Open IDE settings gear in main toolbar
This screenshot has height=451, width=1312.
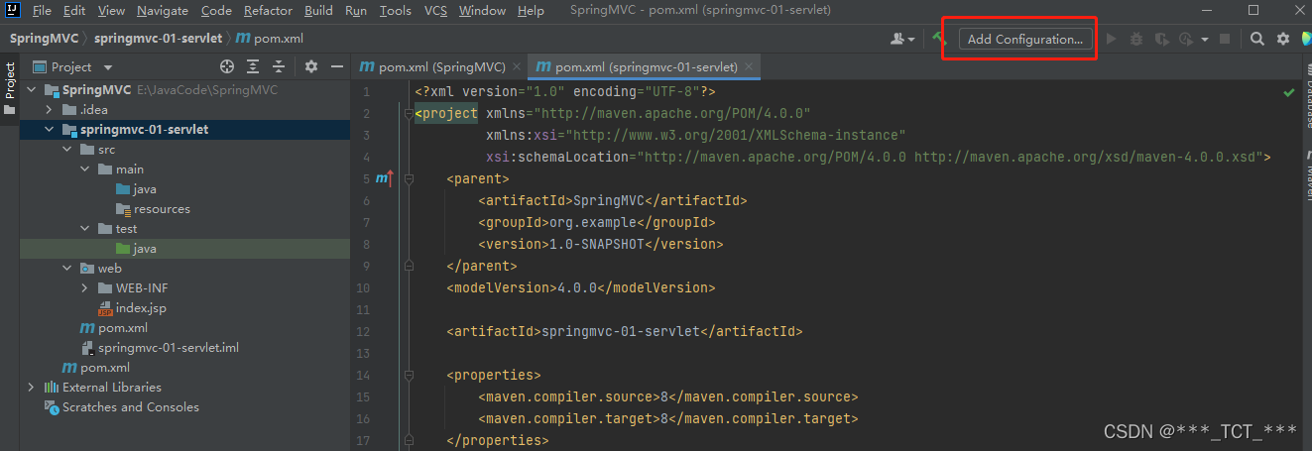[x=1282, y=39]
